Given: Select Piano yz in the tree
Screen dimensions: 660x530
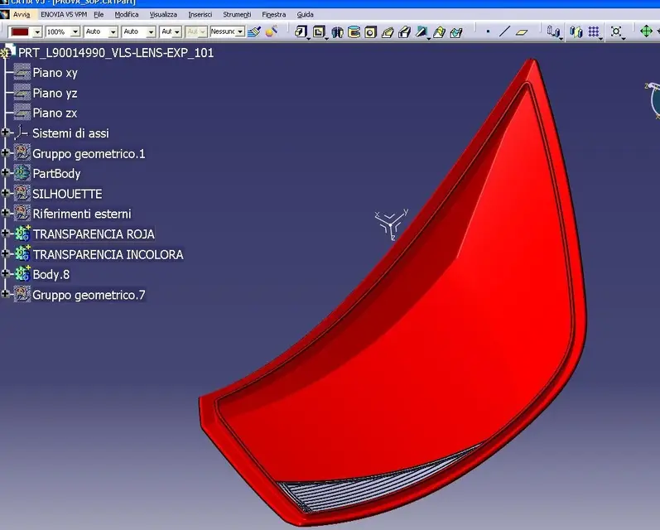Looking at the screenshot, I should point(55,93).
